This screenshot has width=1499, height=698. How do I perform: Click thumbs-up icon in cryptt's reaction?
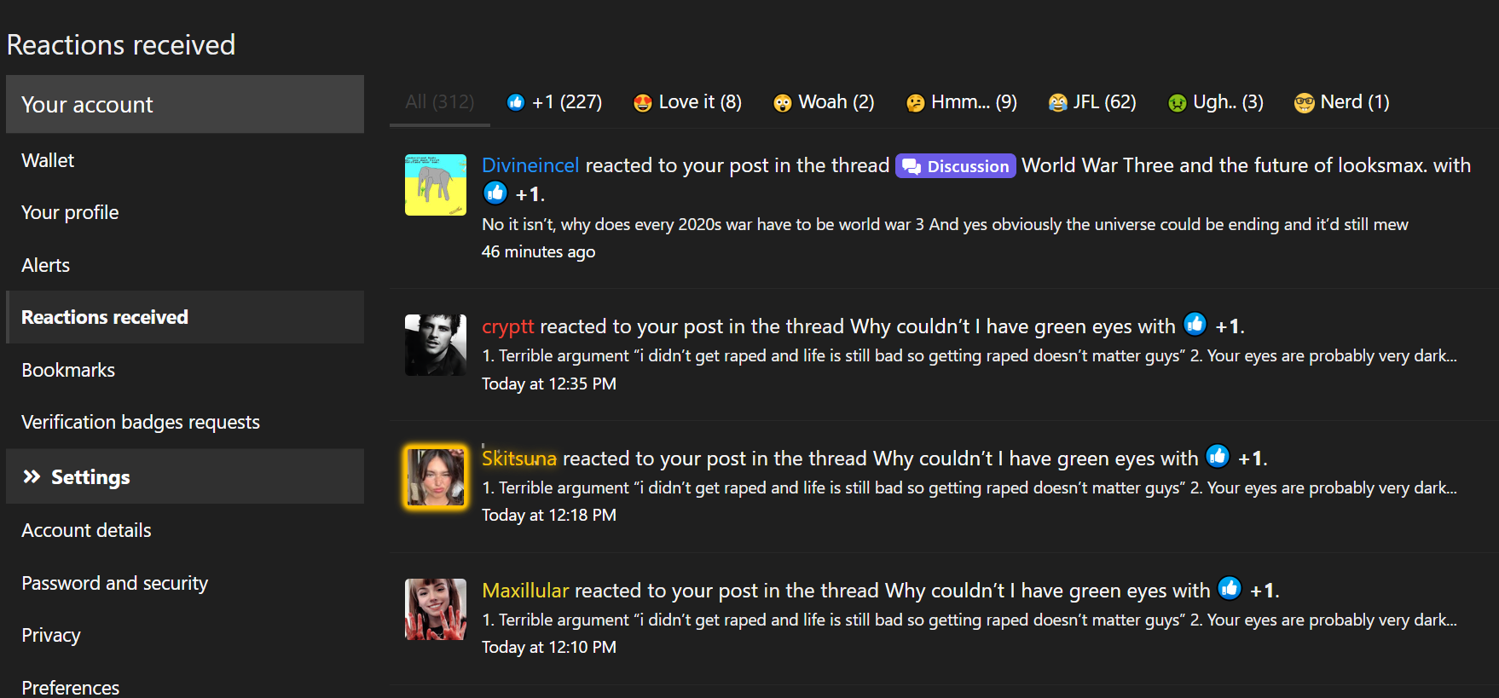coord(1195,324)
